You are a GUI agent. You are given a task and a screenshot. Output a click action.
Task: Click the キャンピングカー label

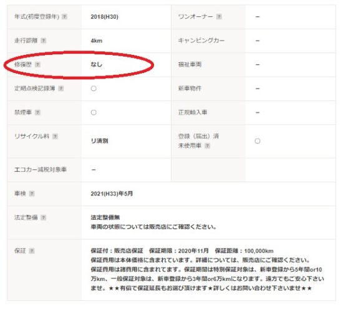[x=201, y=41]
